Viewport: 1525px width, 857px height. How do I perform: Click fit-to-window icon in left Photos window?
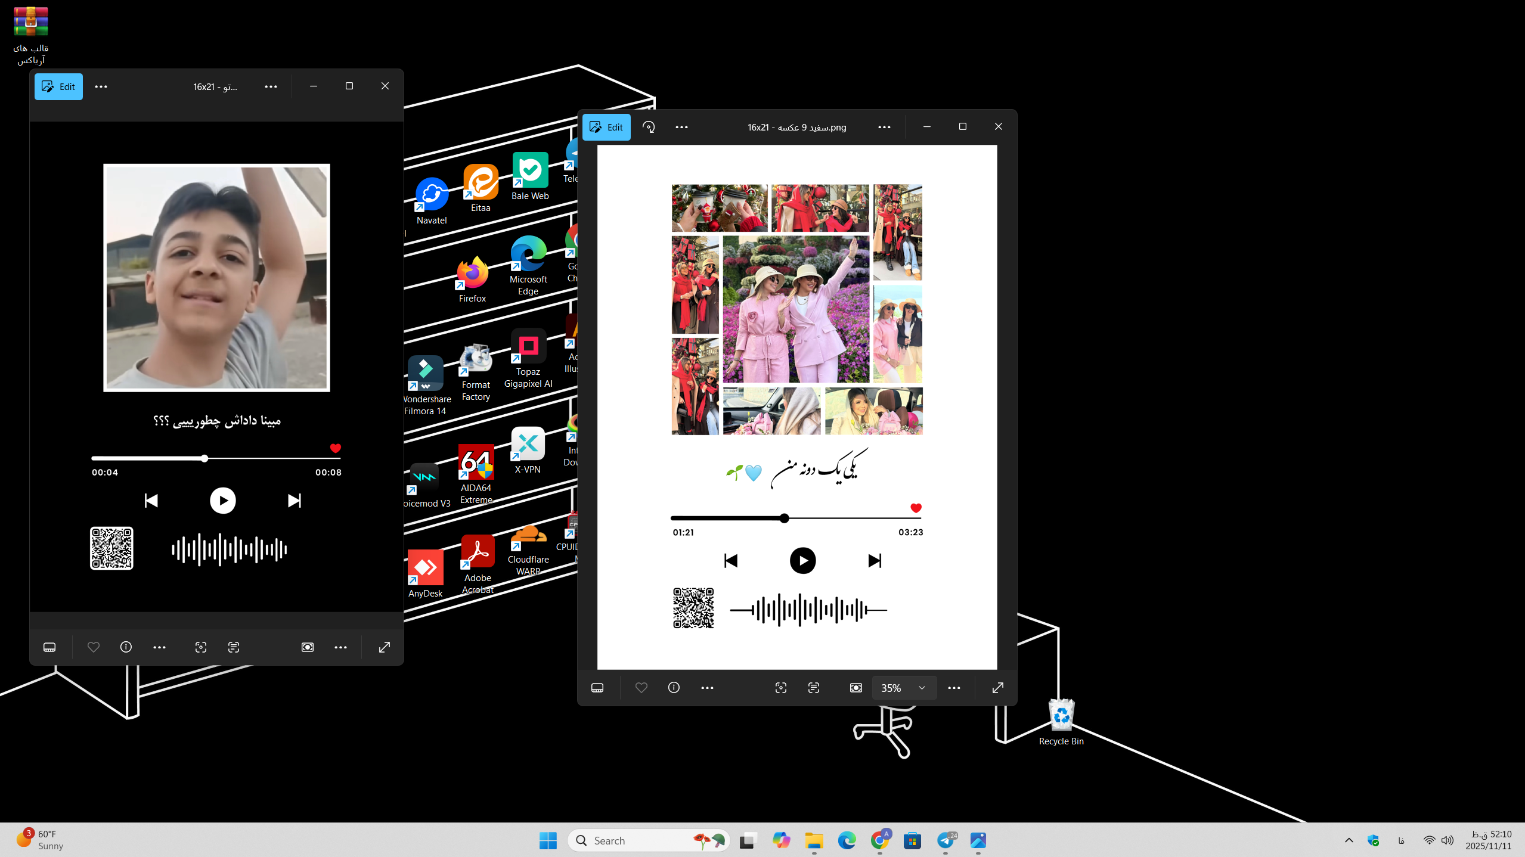[x=308, y=647]
